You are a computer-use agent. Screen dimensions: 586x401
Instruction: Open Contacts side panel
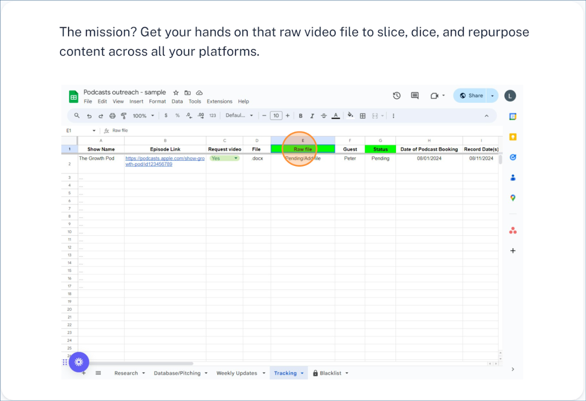click(x=513, y=177)
